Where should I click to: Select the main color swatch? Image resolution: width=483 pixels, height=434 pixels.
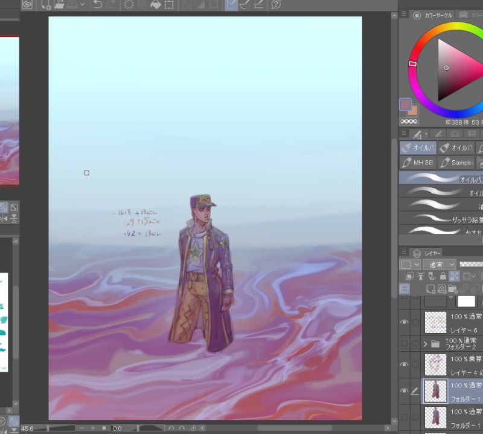(405, 105)
